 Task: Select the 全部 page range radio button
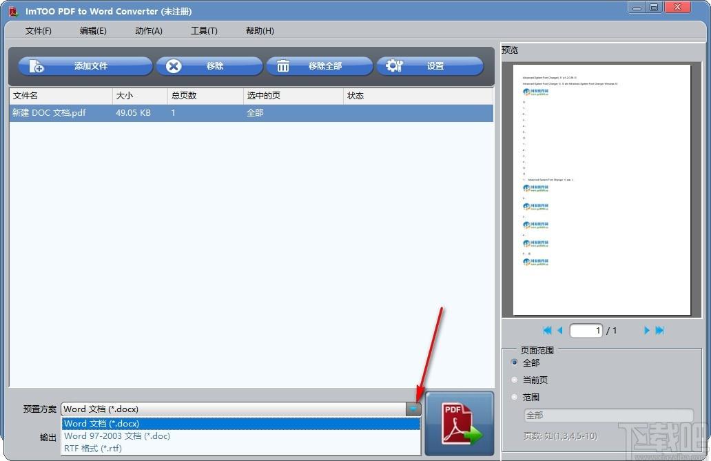coord(514,362)
